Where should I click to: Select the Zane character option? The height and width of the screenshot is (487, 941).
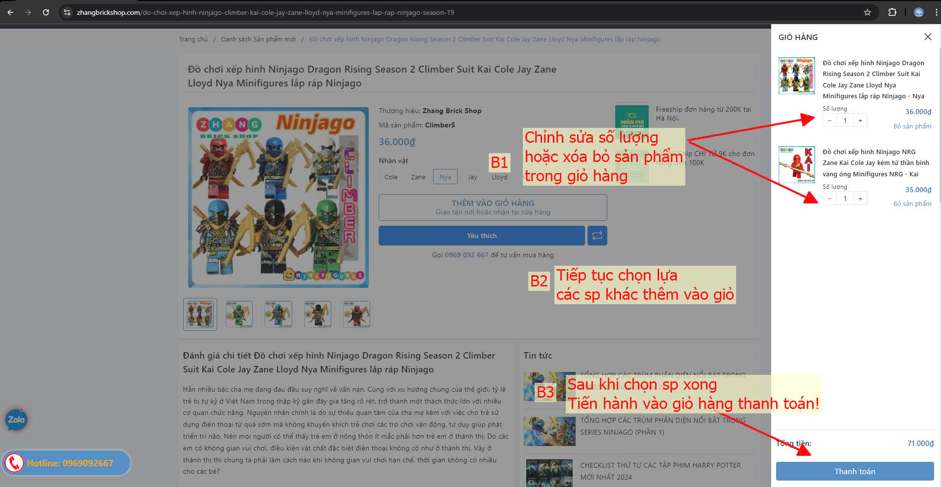click(418, 177)
